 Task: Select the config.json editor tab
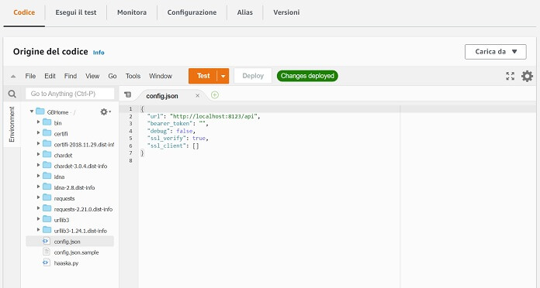[x=162, y=96]
